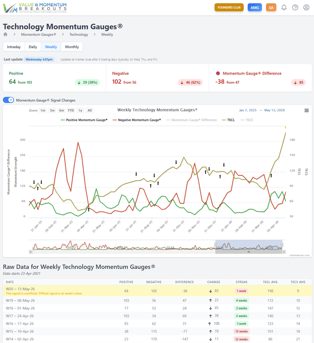
Task: Click the Value & Momentum Breakouts logo
Action: click(x=35, y=8)
